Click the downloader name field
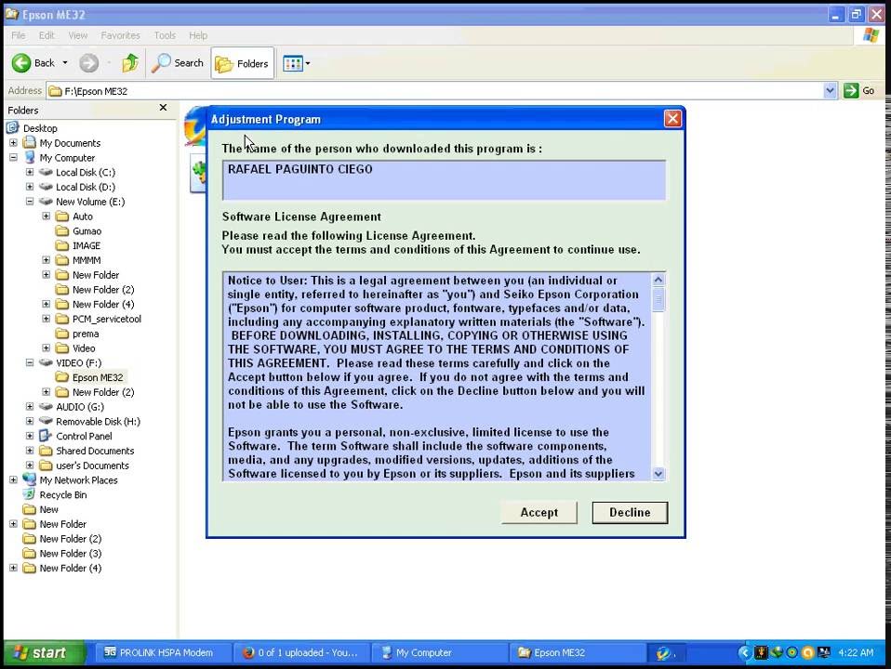The image size is (891, 669). (x=444, y=180)
